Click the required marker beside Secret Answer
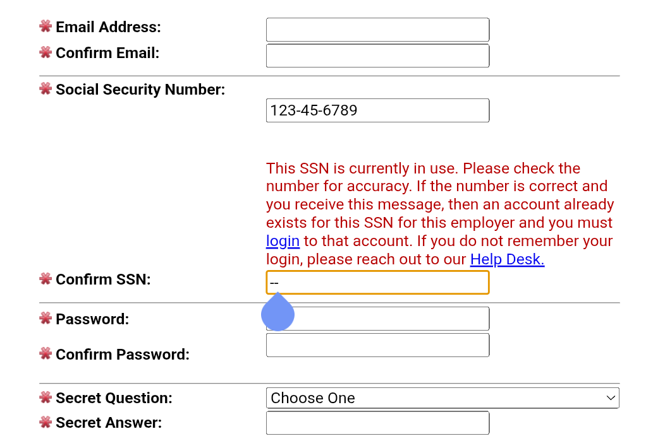The height and width of the screenshot is (441, 665). [x=46, y=422]
